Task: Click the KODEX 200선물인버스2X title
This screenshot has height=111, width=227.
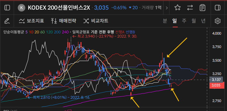Action: tap(59, 8)
